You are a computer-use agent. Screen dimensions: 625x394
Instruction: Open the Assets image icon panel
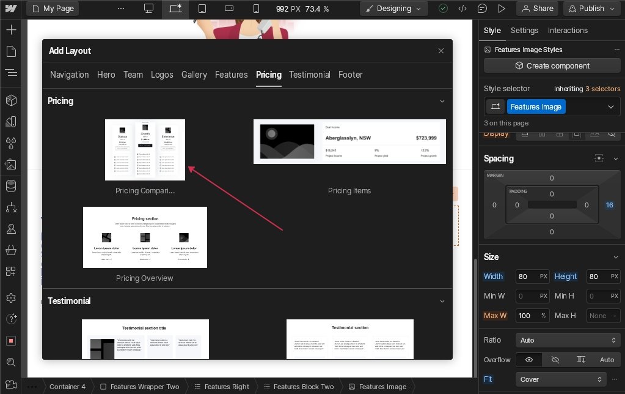click(11, 165)
